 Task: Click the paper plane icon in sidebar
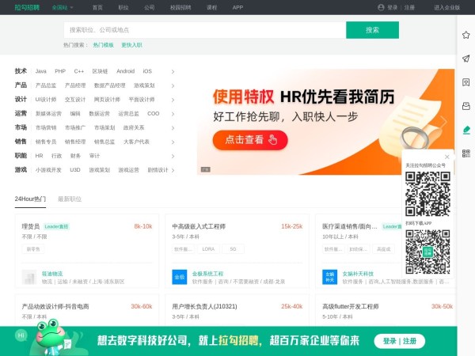click(x=465, y=59)
